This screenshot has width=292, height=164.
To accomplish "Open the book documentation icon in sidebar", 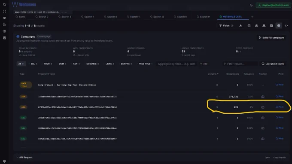I will pos(4,31).
